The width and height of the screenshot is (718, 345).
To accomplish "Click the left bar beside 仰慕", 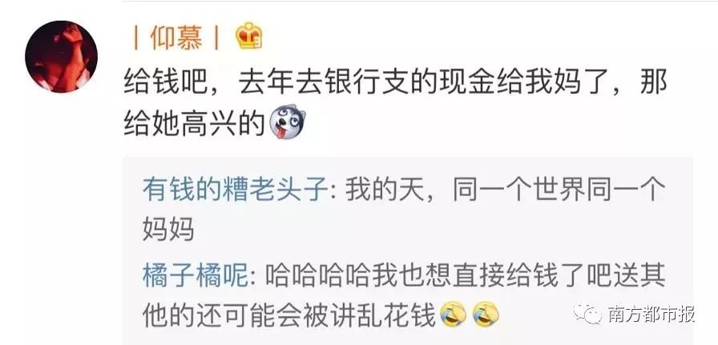I will tap(136, 38).
